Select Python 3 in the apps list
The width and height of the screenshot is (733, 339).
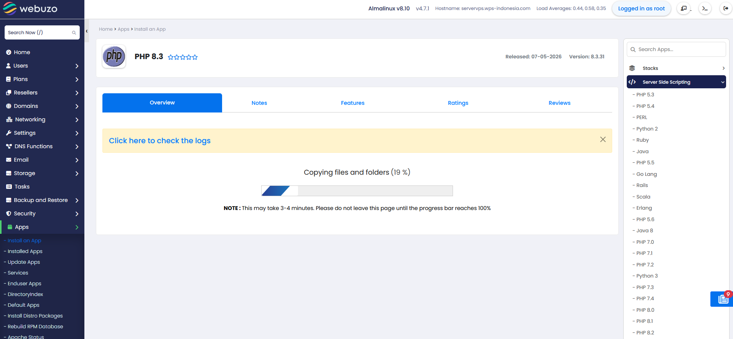647,276
